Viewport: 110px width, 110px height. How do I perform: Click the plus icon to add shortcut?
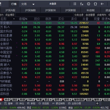97,104
